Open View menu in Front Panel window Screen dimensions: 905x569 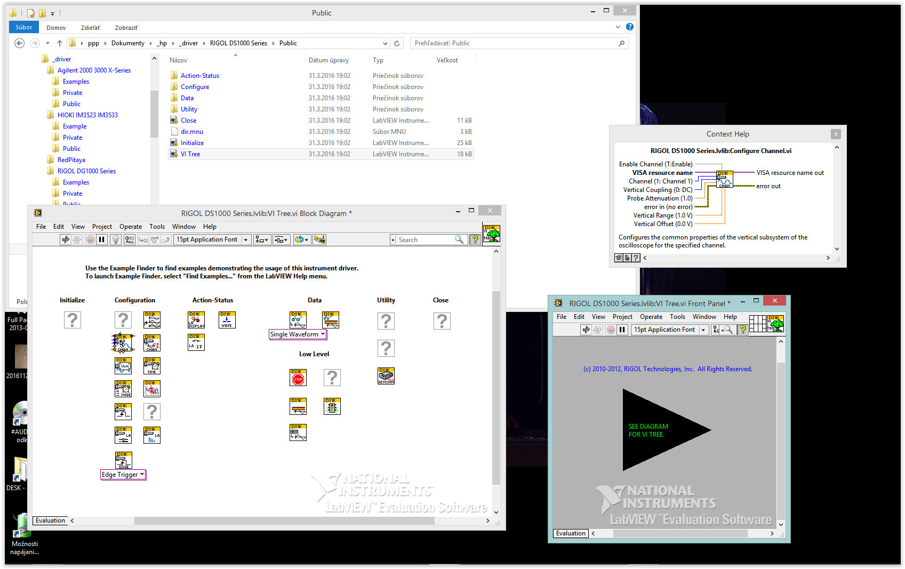(x=598, y=317)
